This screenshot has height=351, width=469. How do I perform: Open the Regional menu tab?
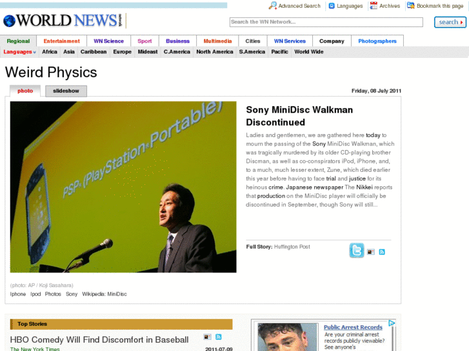[18, 41]
